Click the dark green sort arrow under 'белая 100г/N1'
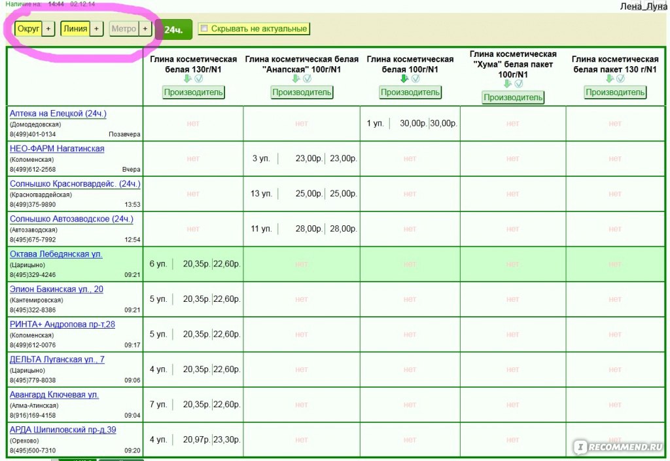 (404, 79)
